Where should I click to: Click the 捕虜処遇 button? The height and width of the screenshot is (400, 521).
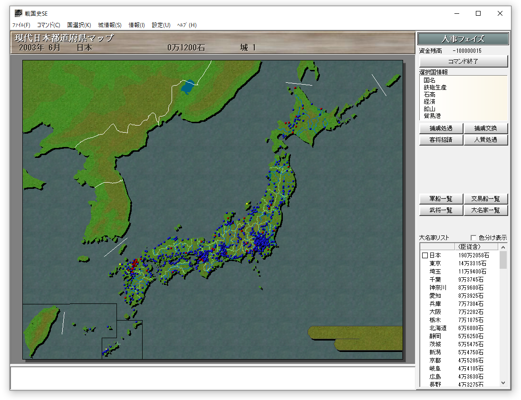441,128
